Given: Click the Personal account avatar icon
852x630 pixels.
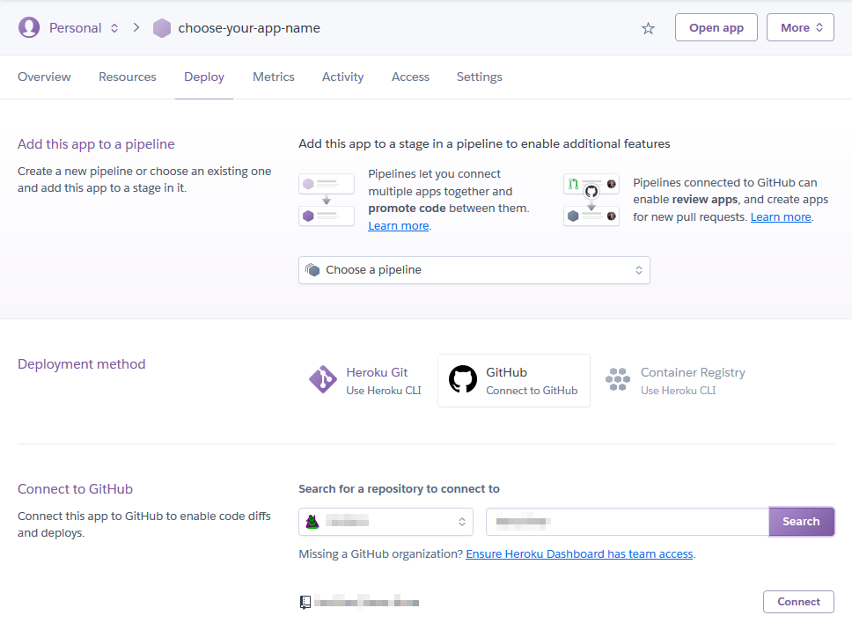Looking at the screenshot, I should (x=29, y=27).
